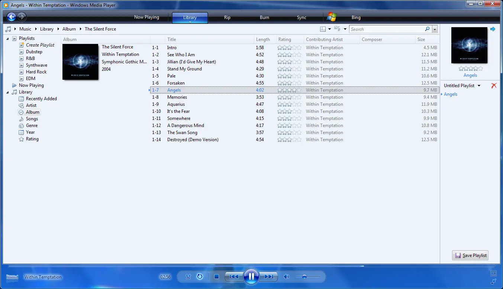Open the Bing tab
This screenshot has height=289, width=503.
356,18
